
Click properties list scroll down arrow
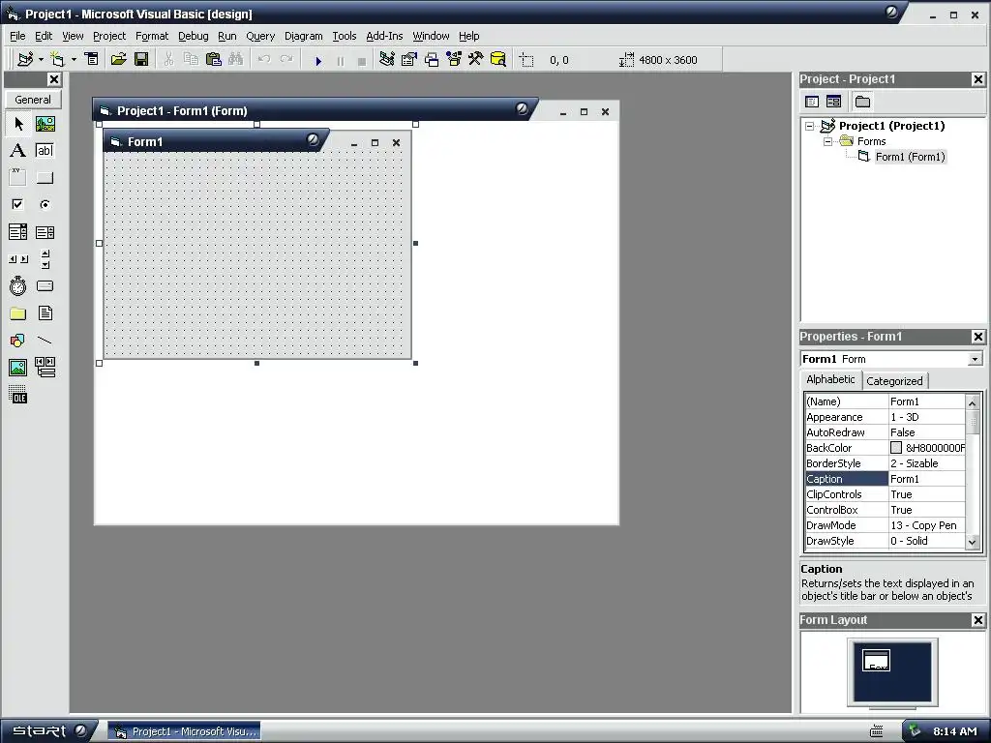(972, 542)
